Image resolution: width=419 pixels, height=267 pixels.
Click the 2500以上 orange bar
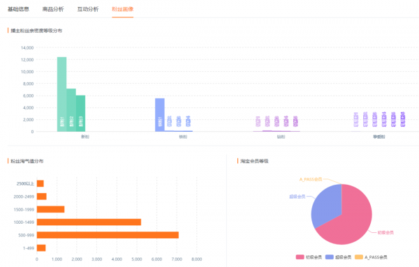click(x=41, y=183)
